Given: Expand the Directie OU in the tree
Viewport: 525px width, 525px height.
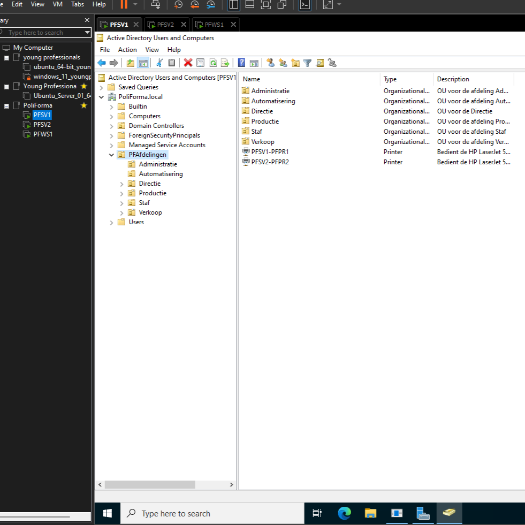Looking at the screenshot, I should coord(121,183).
